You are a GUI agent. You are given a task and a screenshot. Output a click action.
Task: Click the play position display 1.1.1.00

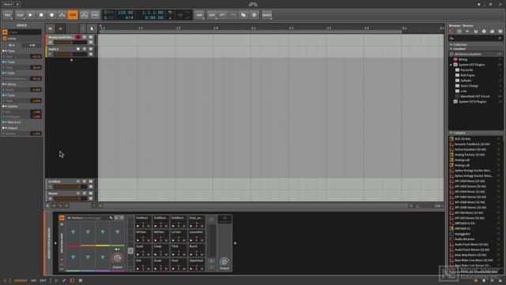(153, 13)
